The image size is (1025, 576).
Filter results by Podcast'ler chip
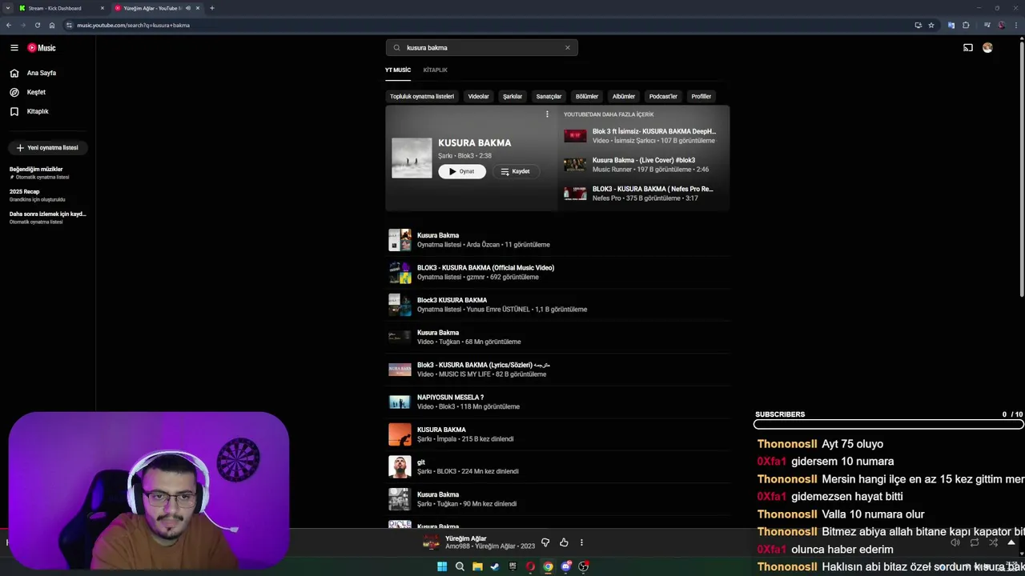pos(663,96)
